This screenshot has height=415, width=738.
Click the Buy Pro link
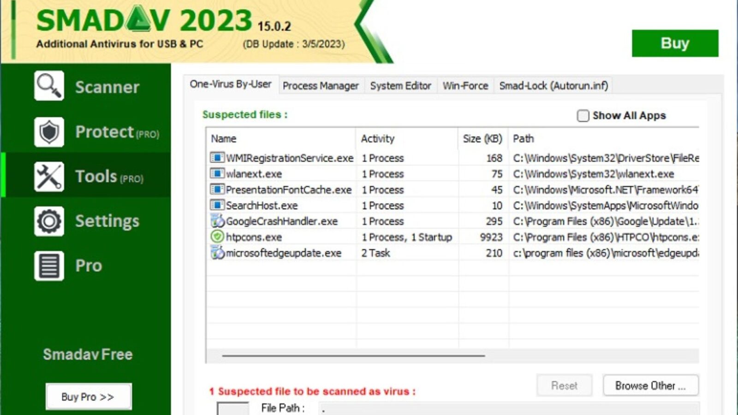(89, 396)
